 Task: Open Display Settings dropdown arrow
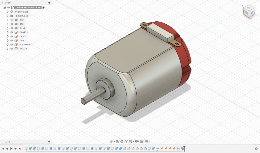click(x=139, y=141)
